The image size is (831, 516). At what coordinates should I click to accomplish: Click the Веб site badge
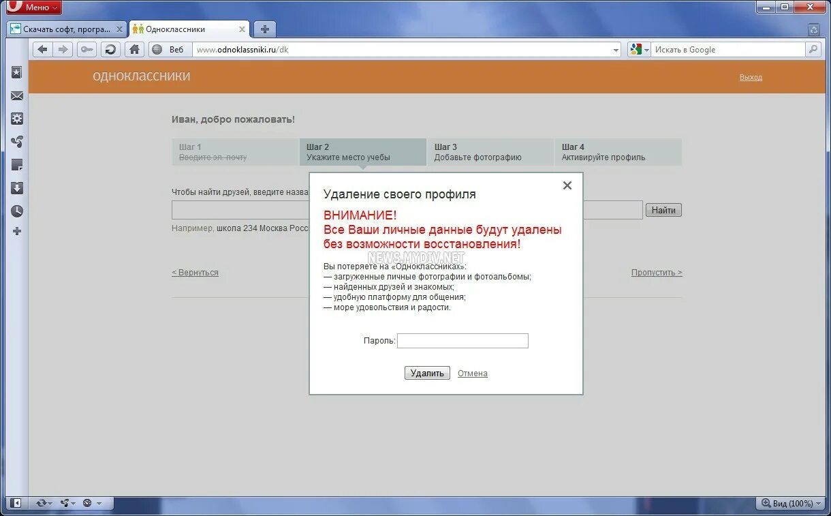click(168, 49)
